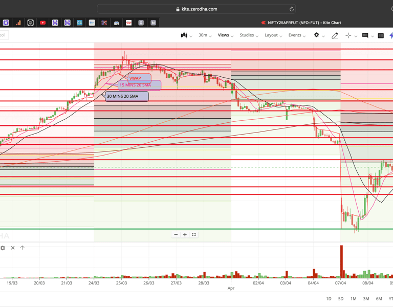This screenshot has width=393, height=307.
Task: Open the gray N pinned tab
Action: (x=153, y=23)
